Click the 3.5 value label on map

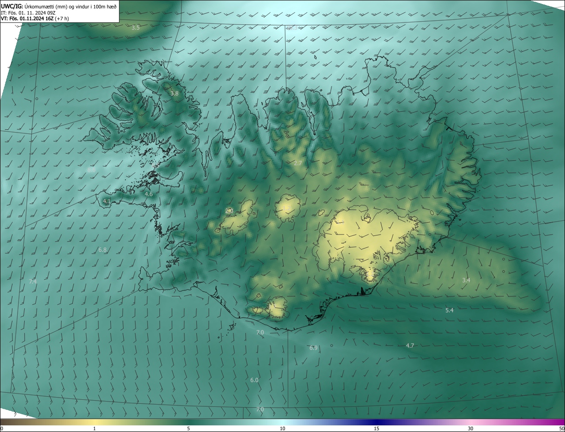(x=136, y=27)
